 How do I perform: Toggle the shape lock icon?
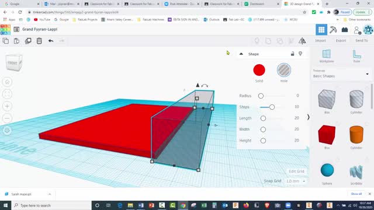292,54
